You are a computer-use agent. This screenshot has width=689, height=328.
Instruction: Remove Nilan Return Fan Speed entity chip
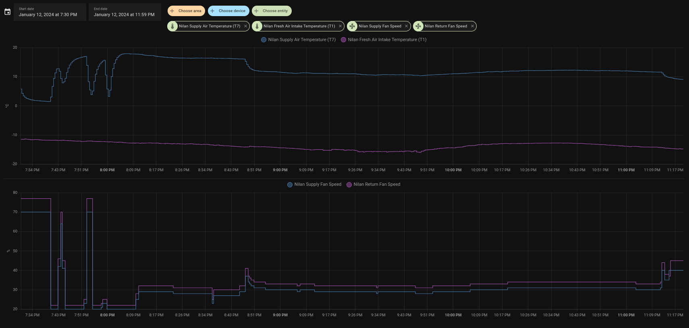472,26
